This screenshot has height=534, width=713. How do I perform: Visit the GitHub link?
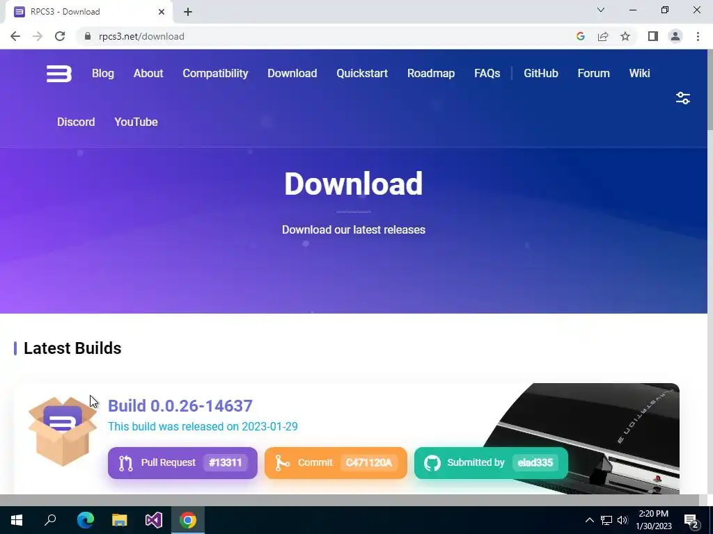(x=540, y=74)
